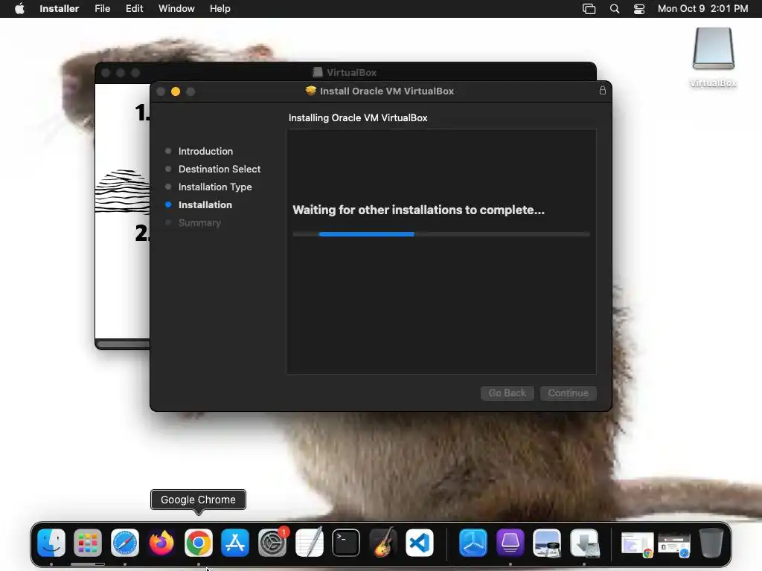Click the installation progress bar
The height and width of the screenshot is (571, 762).
(441, 234)
